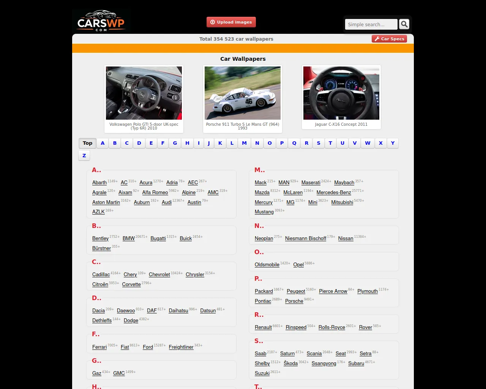Select the Ferrari brand link
The height and width of the screenshot is (389, 486).
pyautogui.click(x=99, y=347)
